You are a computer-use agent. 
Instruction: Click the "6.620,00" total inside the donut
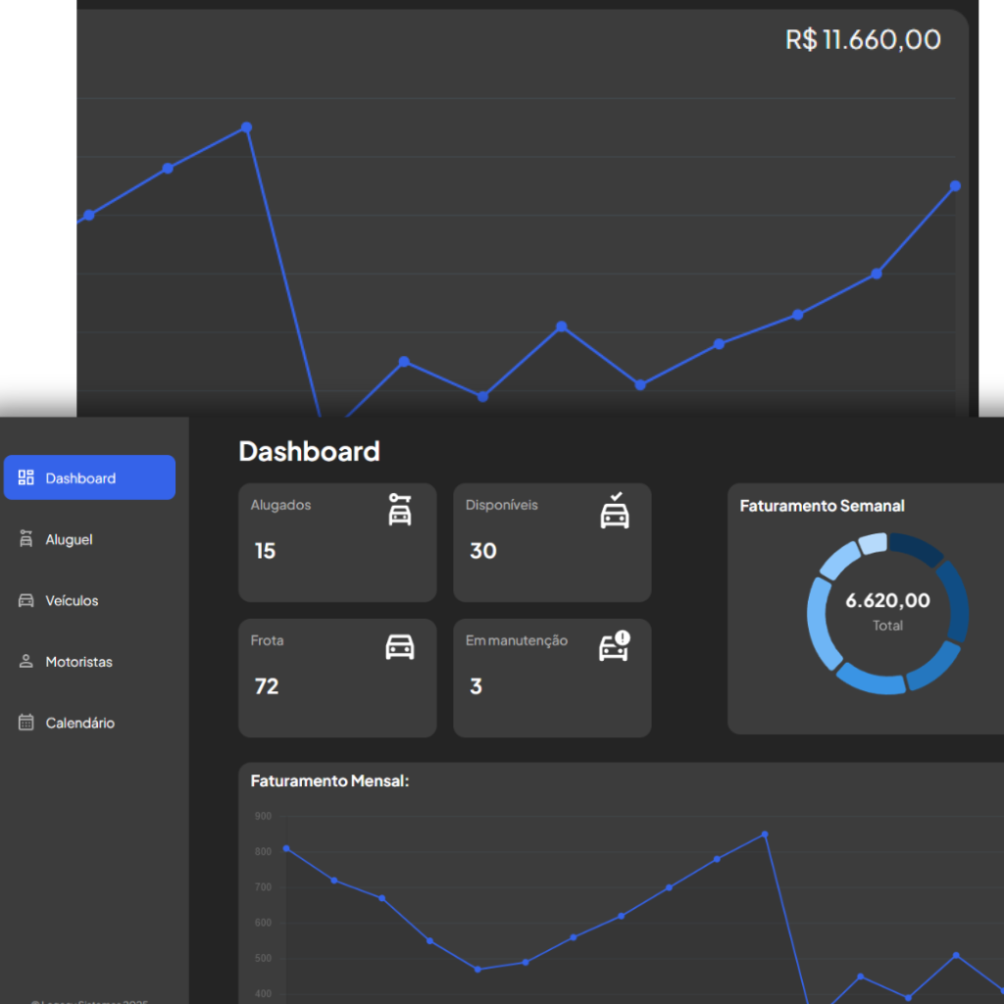(x=887, y=601)
